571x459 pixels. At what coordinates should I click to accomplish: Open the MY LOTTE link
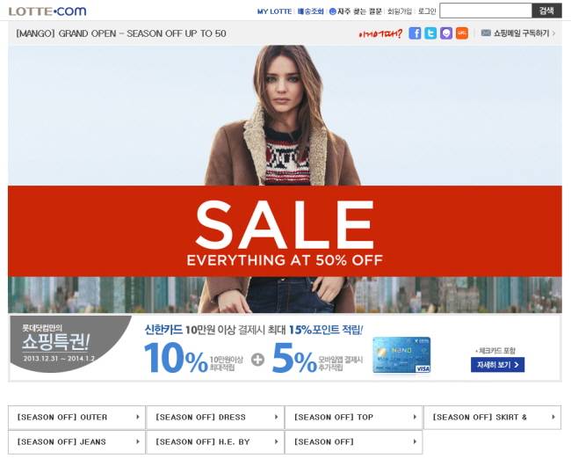(274, 11)
